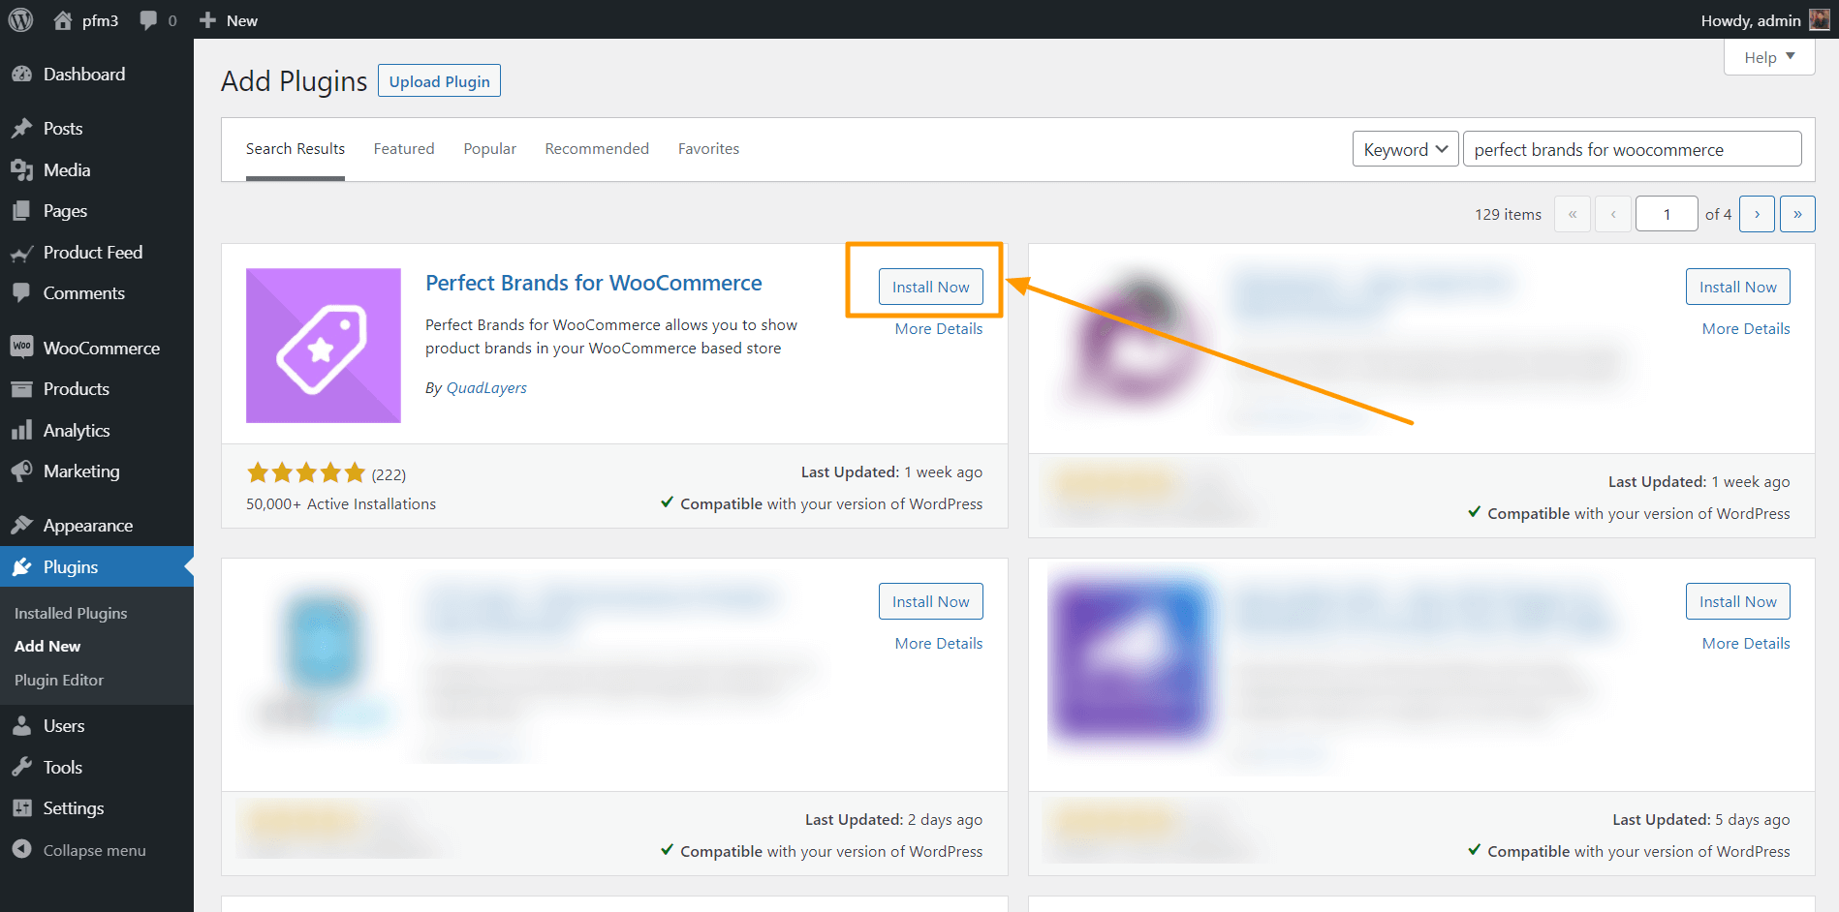Click the '129 items' count text
This screenshot has width=1839, height=912.
tap(1508, 215)
